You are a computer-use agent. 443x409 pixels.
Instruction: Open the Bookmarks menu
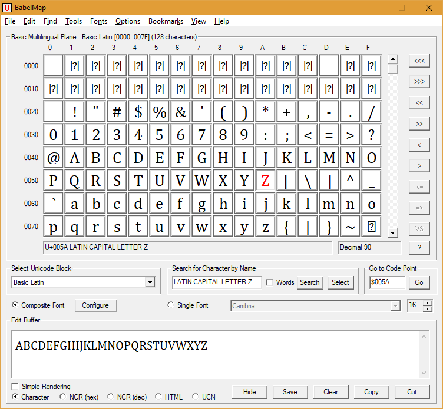pyautogui.click(x=166, y=21)
